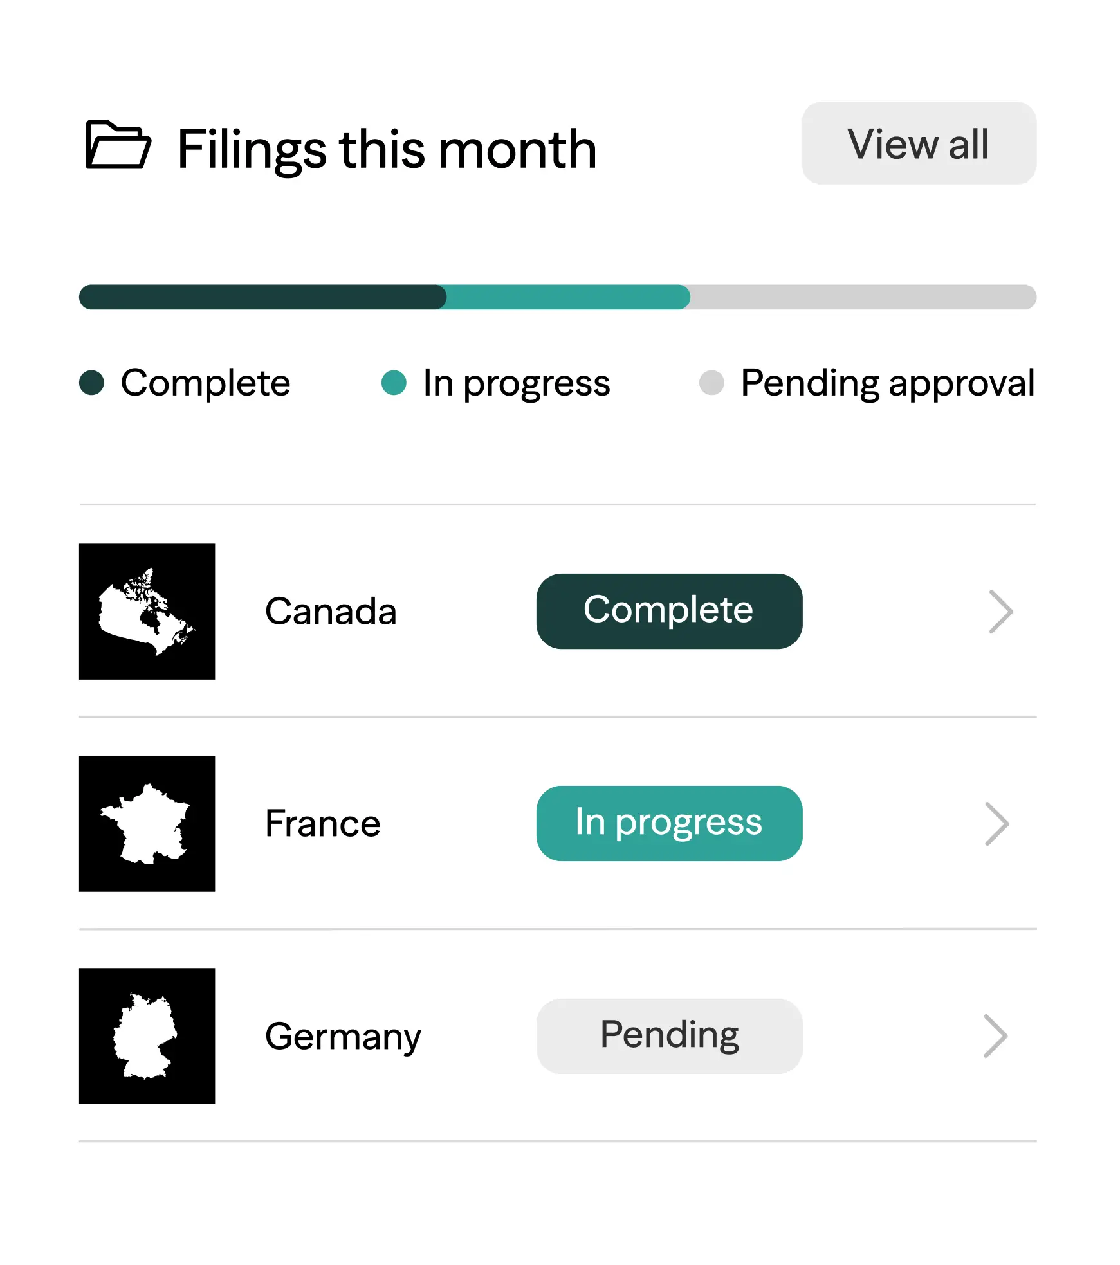This screenshot has width=1120, height=1265.
Task: Click the Canada map thumbnail
Action: point(147,612)
